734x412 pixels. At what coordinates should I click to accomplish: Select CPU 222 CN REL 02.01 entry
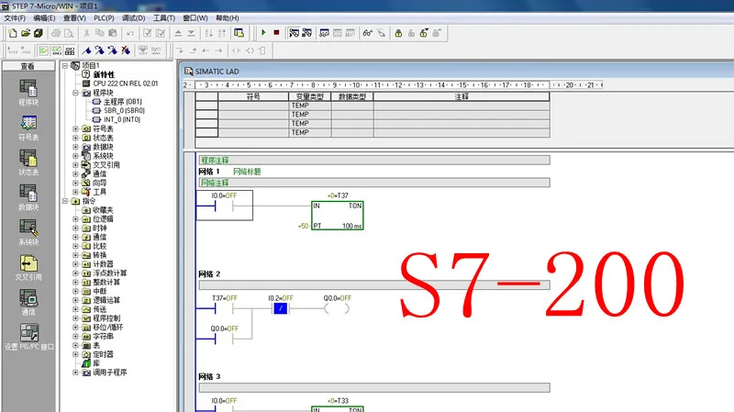point(126,84)
